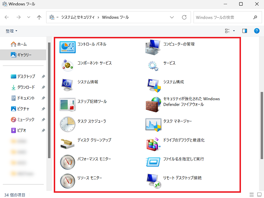Click the pin icon beside ビデオ
264x198 pixels.
[43, 130]
